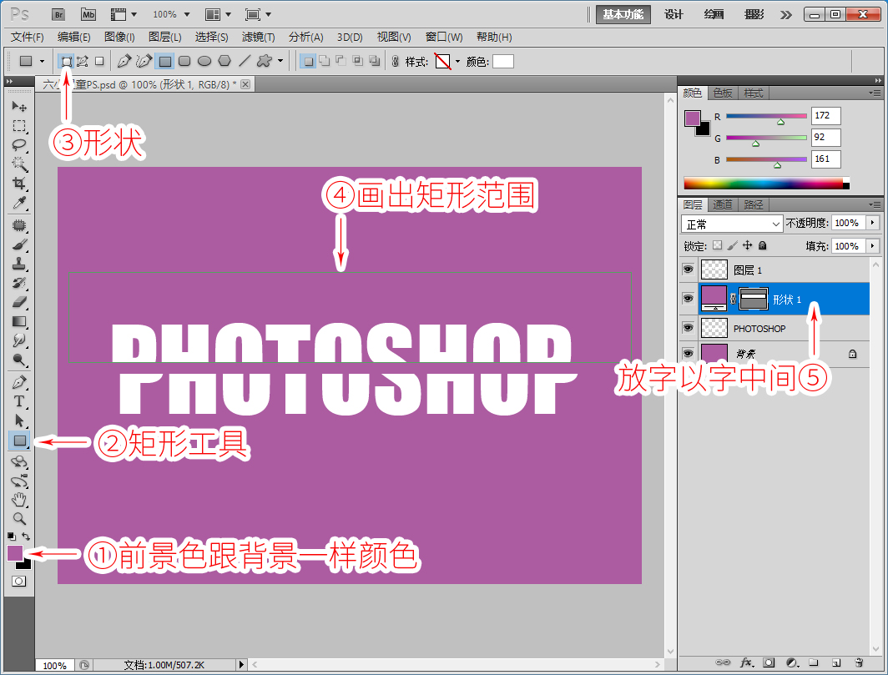
Task: Enable Shape Layers mode
Action: click(x=67, y=61)
